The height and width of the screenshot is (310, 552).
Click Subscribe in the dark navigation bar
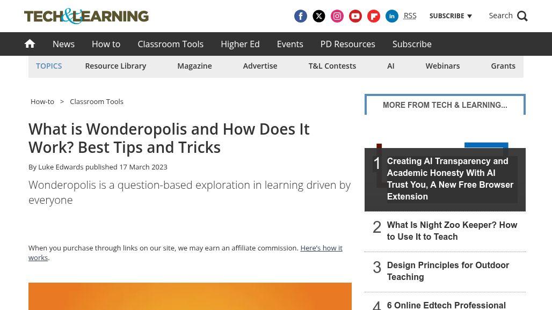(x=412, y=44)
